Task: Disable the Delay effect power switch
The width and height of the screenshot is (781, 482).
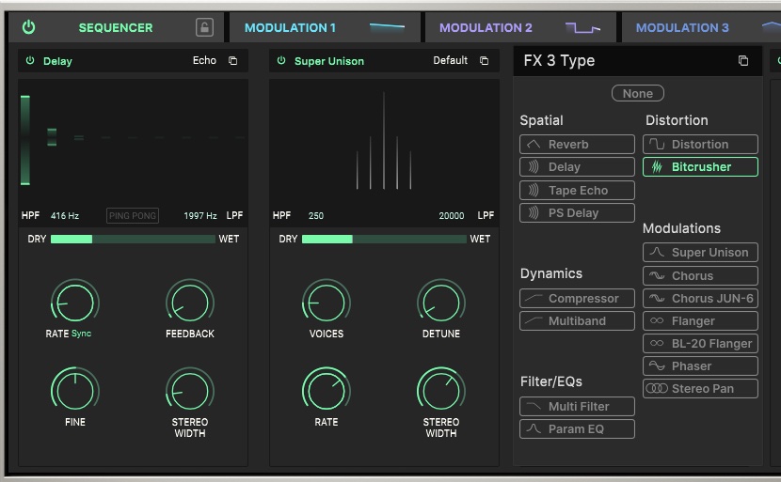Action: [30, 61]
